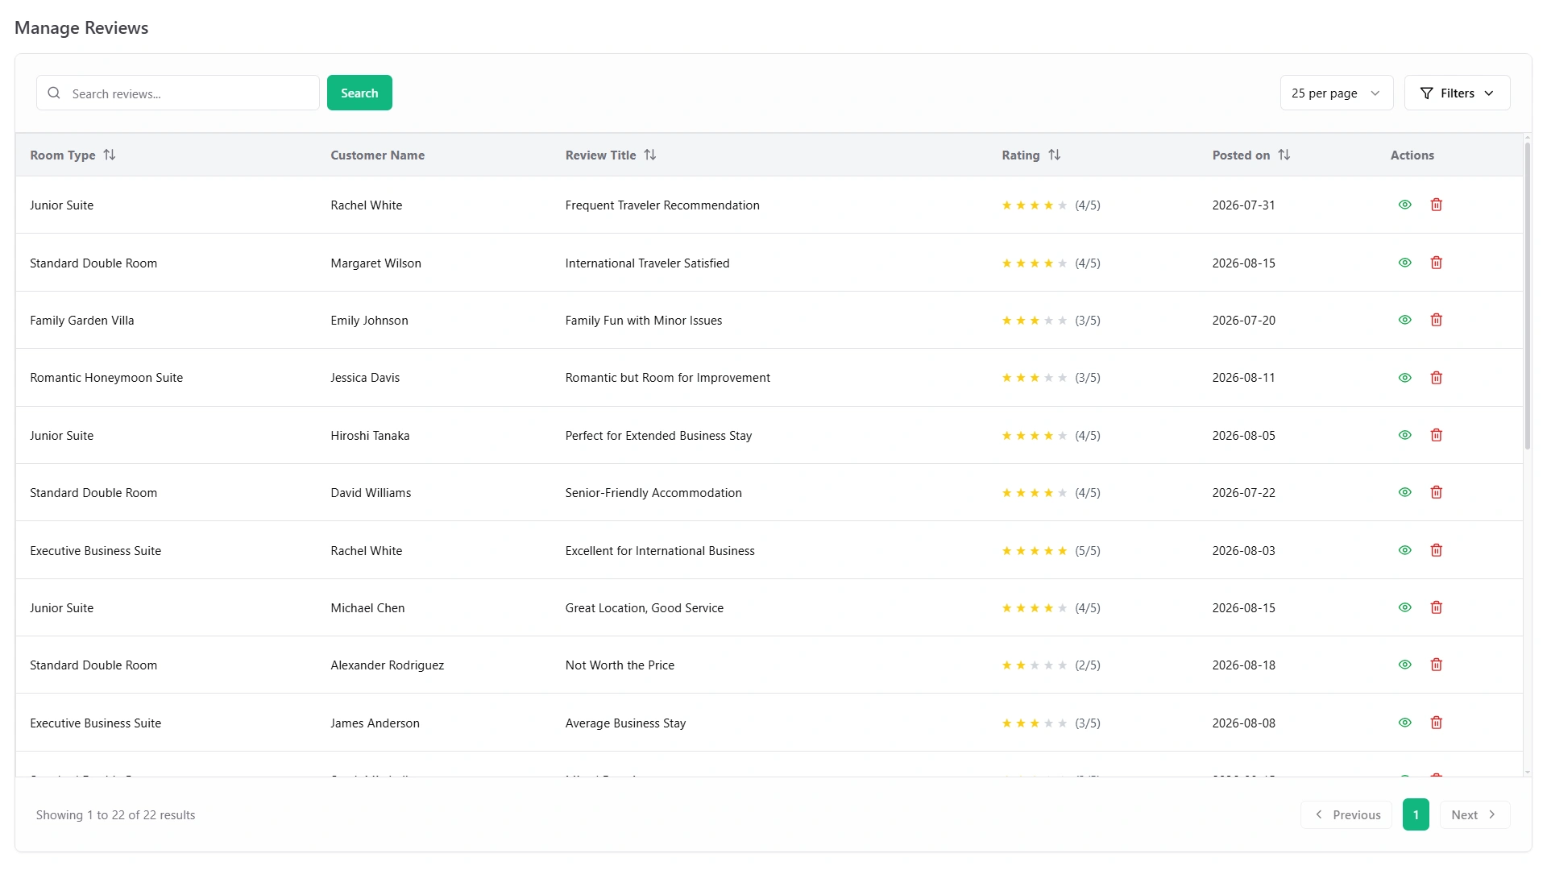Click the 2/5 star rating cell
Viewport: 1547px width, 870px height.
click(x=1051, y=665)
